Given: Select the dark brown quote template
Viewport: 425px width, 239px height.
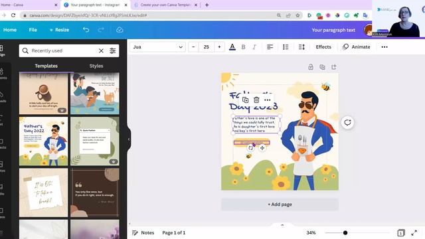Looking at the screenshot, I should 95,193.
